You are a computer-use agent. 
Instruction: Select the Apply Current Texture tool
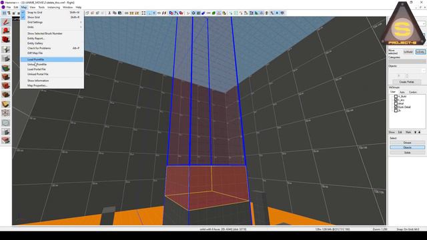click(6, 77)
